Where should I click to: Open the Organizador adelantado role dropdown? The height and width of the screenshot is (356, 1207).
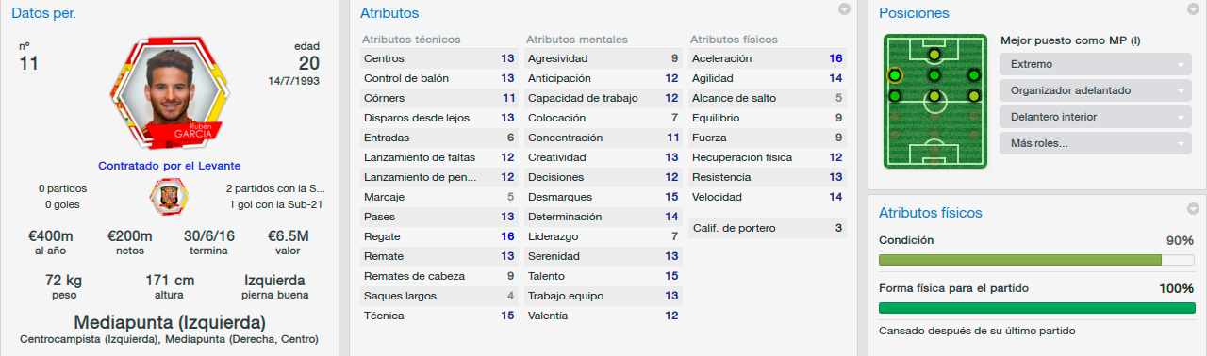[x=1095, y=90]
